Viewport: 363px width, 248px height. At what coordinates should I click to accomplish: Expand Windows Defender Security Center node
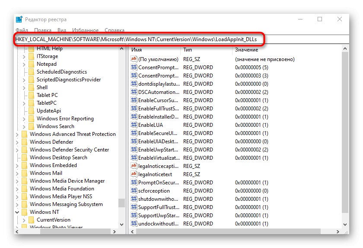[x=17, y=150]
